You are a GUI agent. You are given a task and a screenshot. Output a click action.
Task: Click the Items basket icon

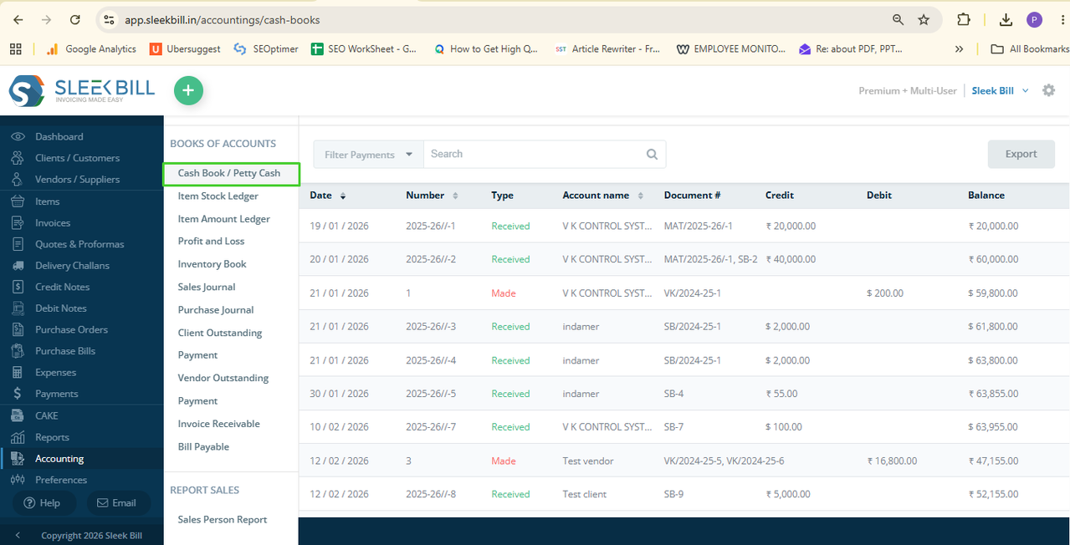[x=18, y=201]
